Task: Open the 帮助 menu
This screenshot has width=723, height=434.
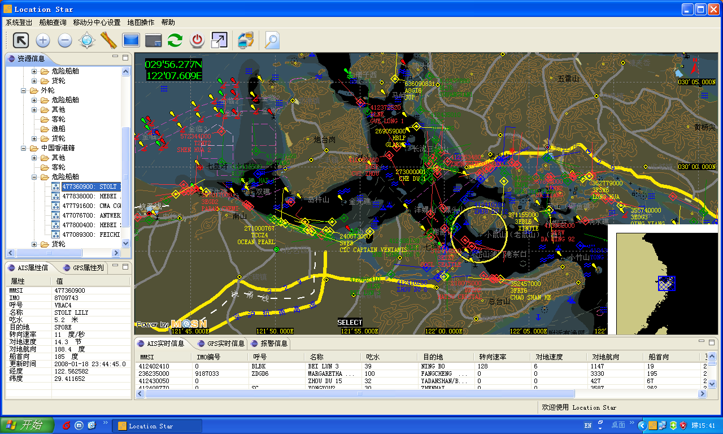Action: [x=168, y=23]
